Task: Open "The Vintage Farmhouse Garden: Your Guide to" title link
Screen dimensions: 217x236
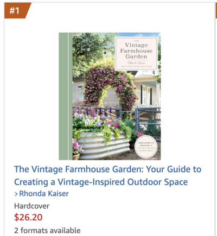Action: [108, 169]
